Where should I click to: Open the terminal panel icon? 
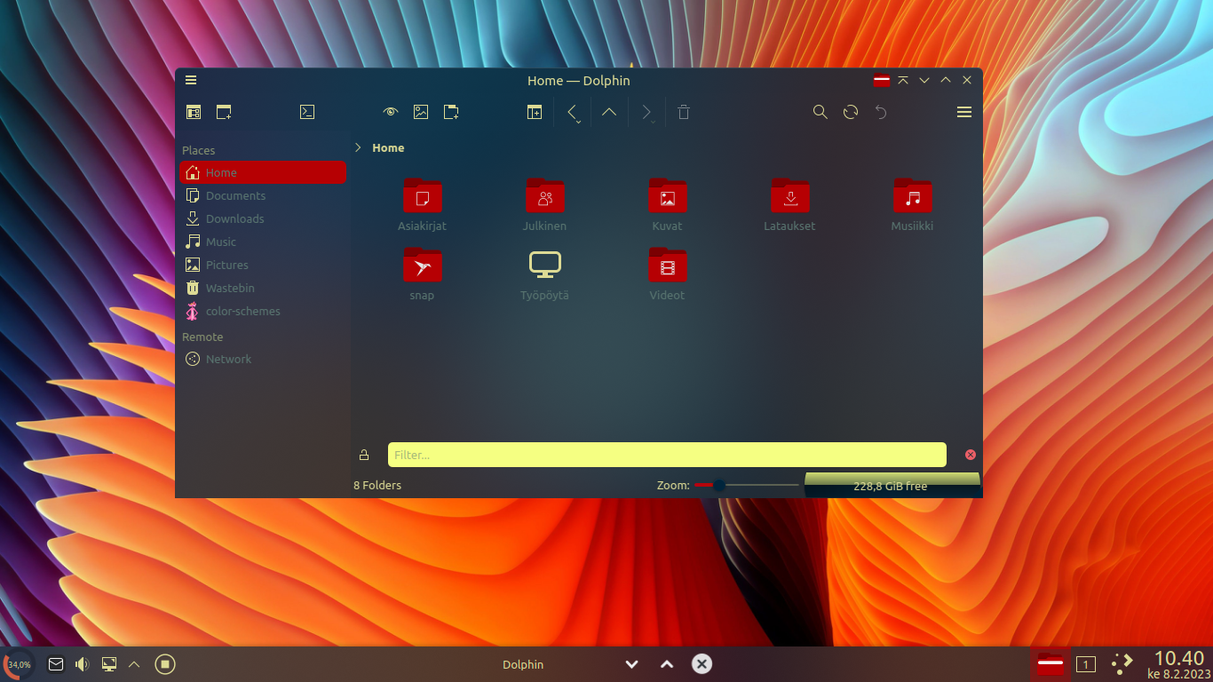click(x=307, y=112)
